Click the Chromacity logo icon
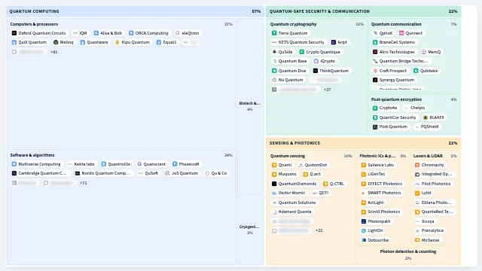 tap(417, 165)
